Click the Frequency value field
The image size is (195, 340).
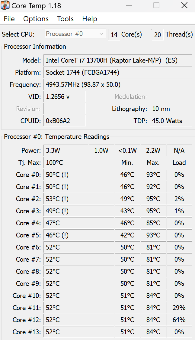click(117, 85)
